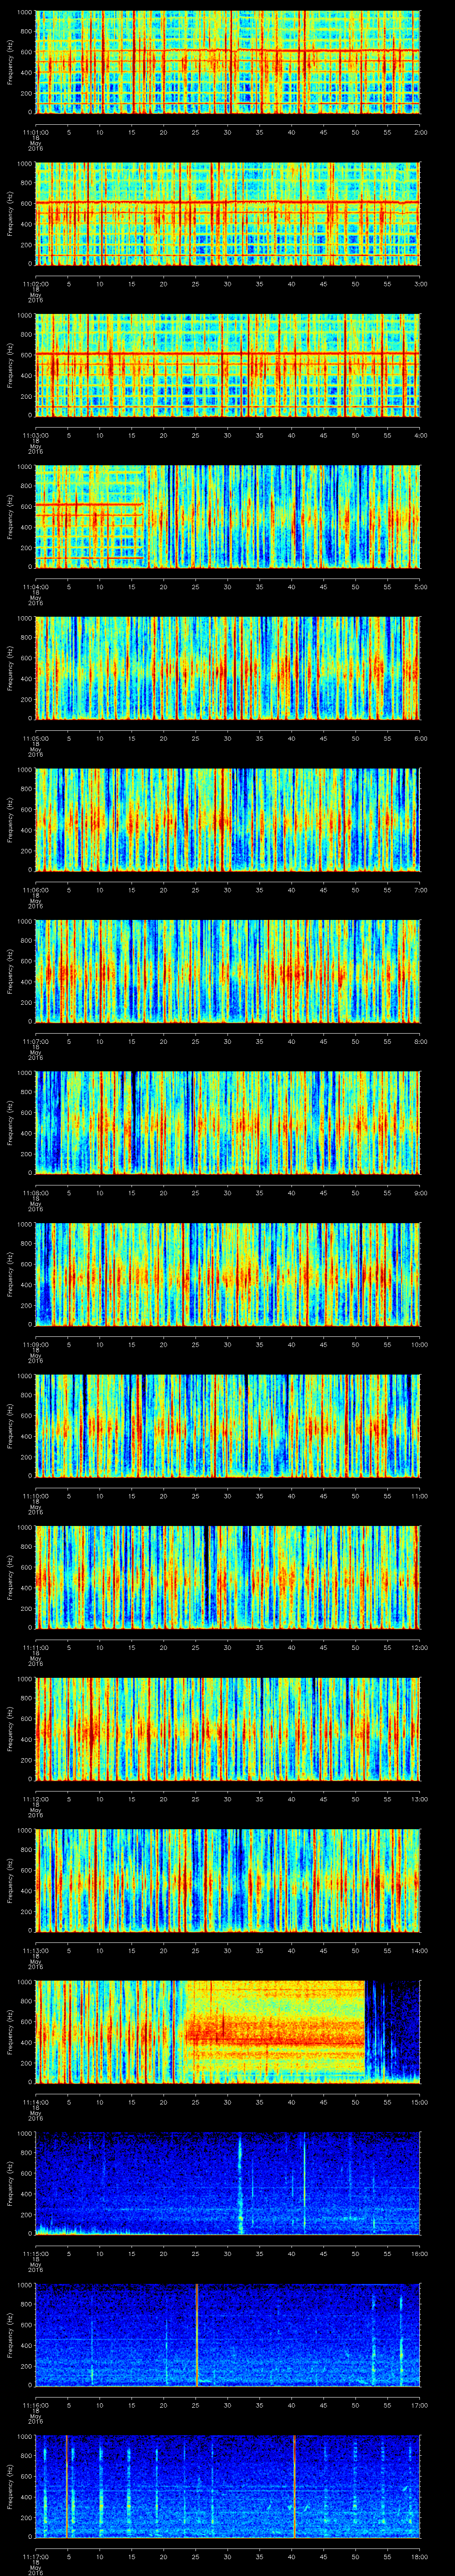This screenshot has height=2576, width=455.
Task: Select the '4:00' end-of-axis time label
Action: click(x=420, y=435)
